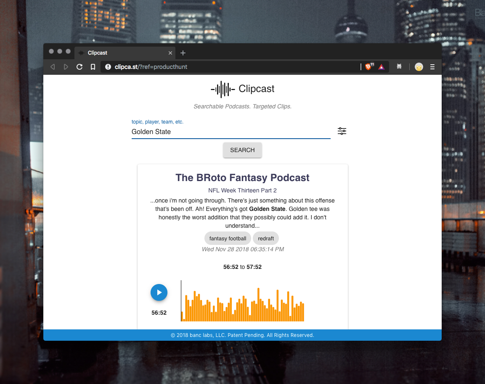Click the browser back arrow

tap(53, 67)
